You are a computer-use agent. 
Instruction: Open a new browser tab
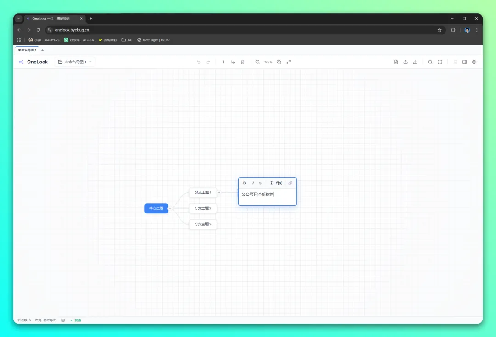pyautogui.click(x=91, y=19)
